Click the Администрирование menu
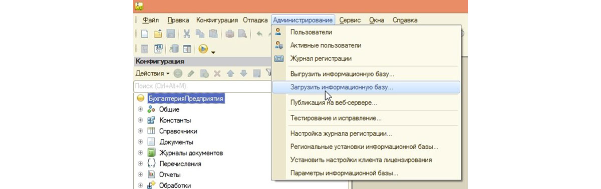 [x=303, y=20]
